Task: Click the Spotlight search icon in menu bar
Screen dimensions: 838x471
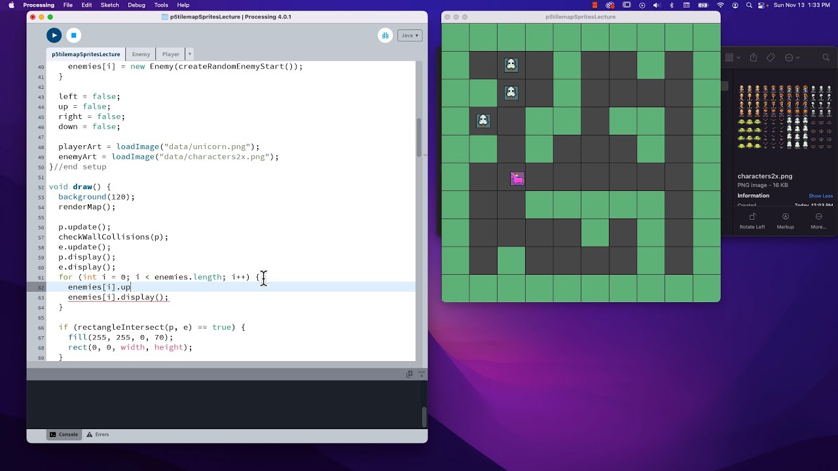Action: click(x=749, y=5)
